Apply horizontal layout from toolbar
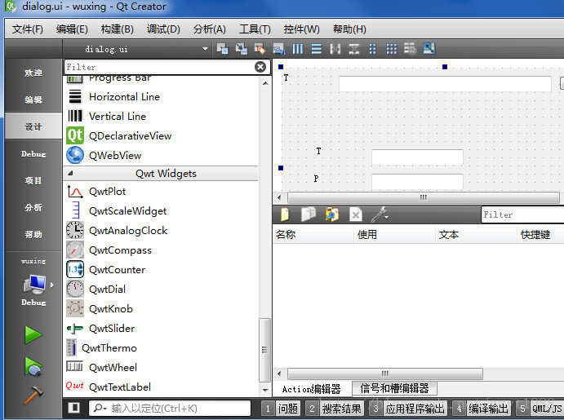Screen dimensions: 564x420 tap(297, 48)
